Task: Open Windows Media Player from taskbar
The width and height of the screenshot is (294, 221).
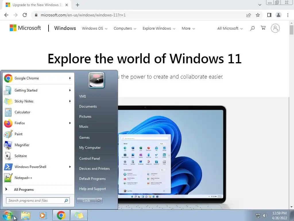Action: (43, 215)
